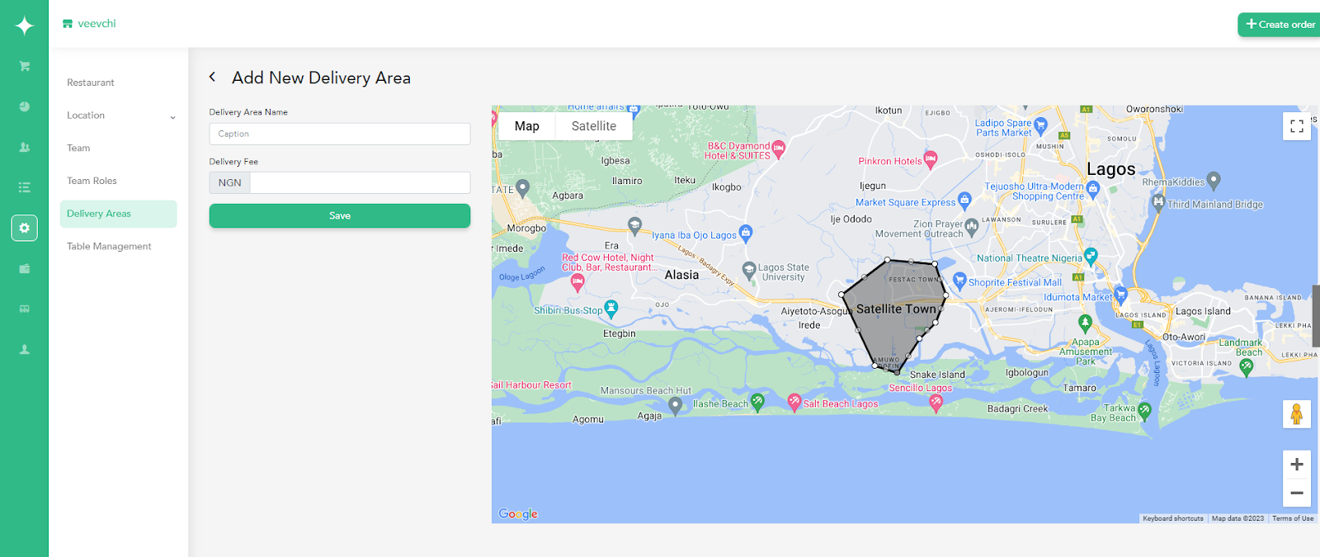Image resolution: width=1320 pixels, height=557 pixels.
Task: Open the Table Management item
Action: [109, 246]
